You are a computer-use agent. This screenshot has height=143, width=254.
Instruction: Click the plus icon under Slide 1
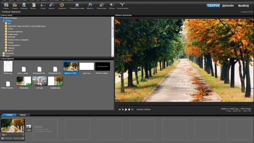click(x=2, y=138)
